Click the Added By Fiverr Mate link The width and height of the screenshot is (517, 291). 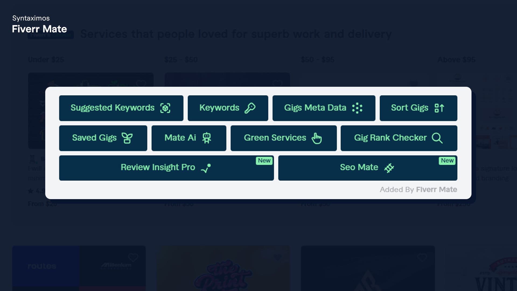(418, 190)
